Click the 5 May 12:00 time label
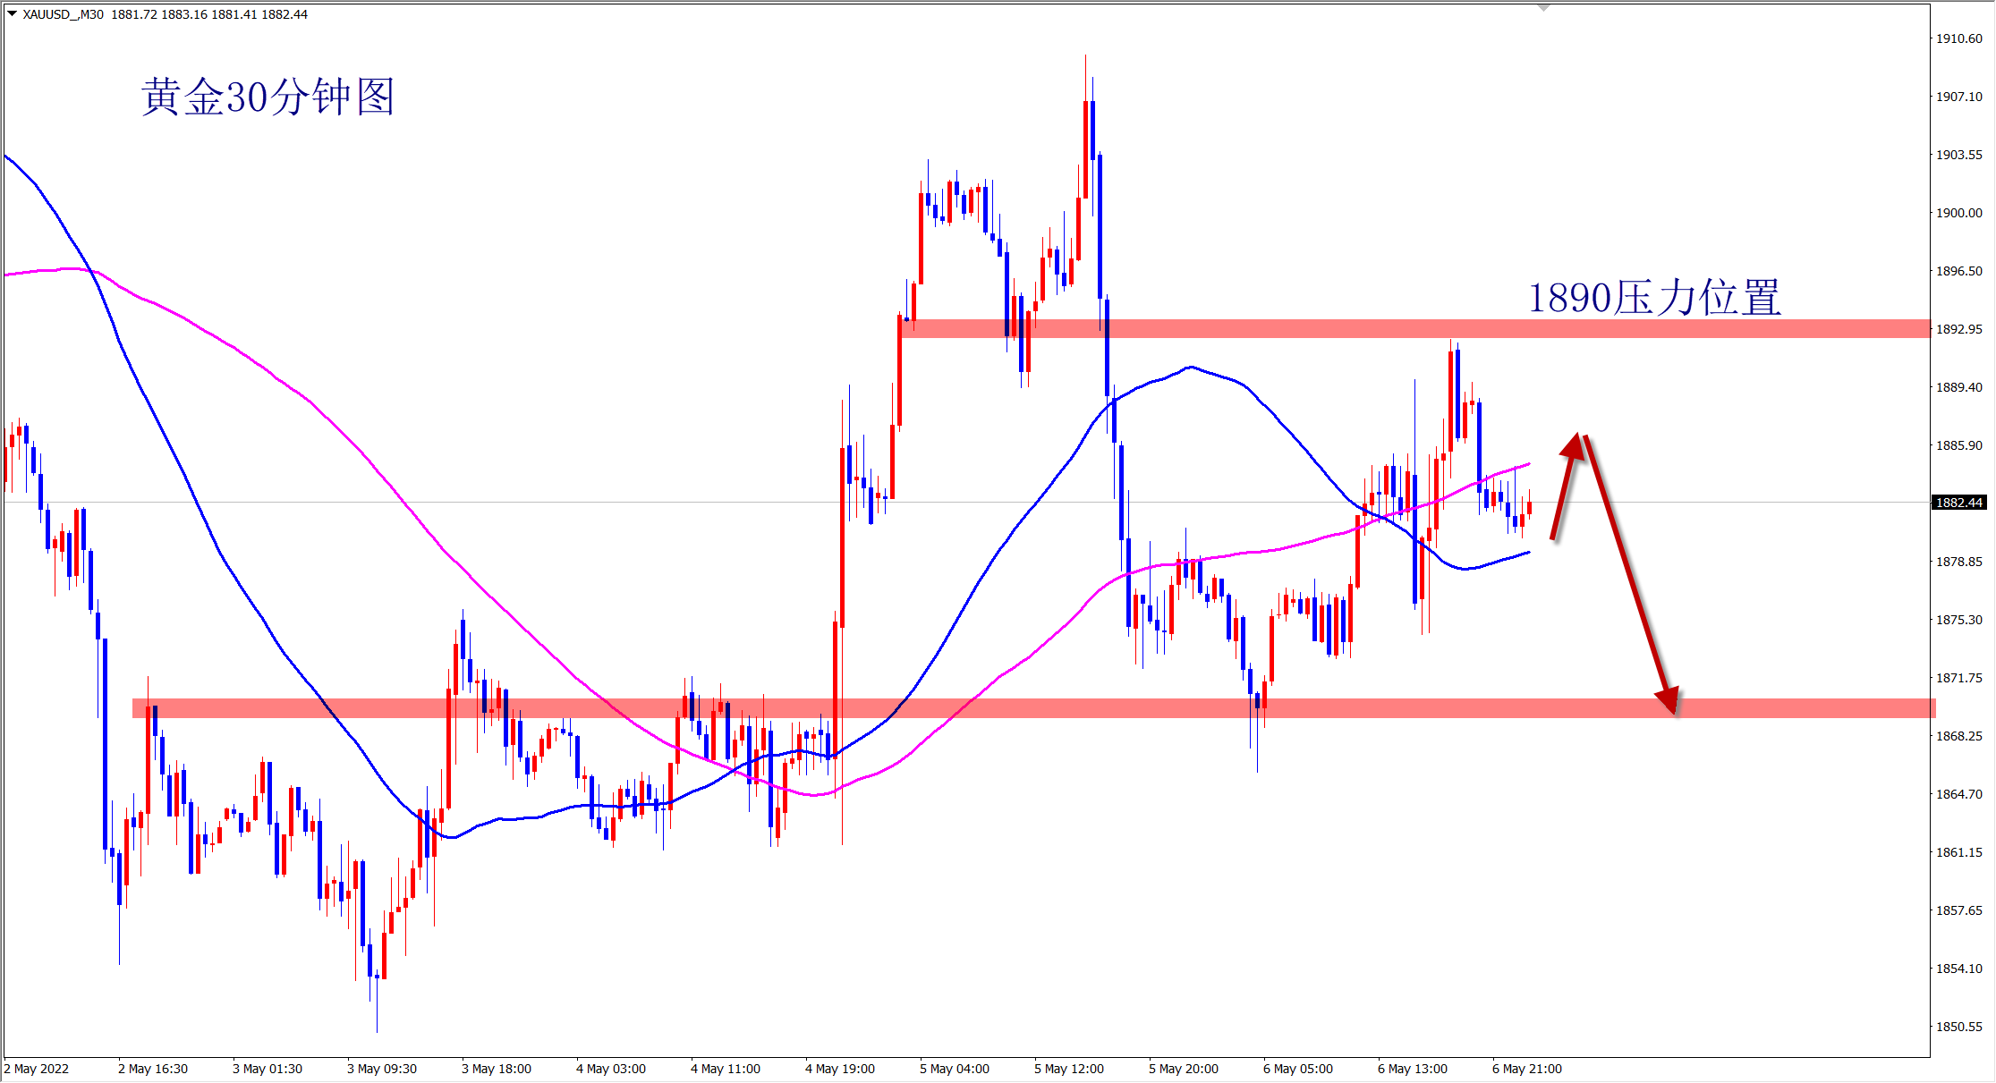Image resolution: width=1996 pixels, height=1083 pixels. tap(1068, 1069)
